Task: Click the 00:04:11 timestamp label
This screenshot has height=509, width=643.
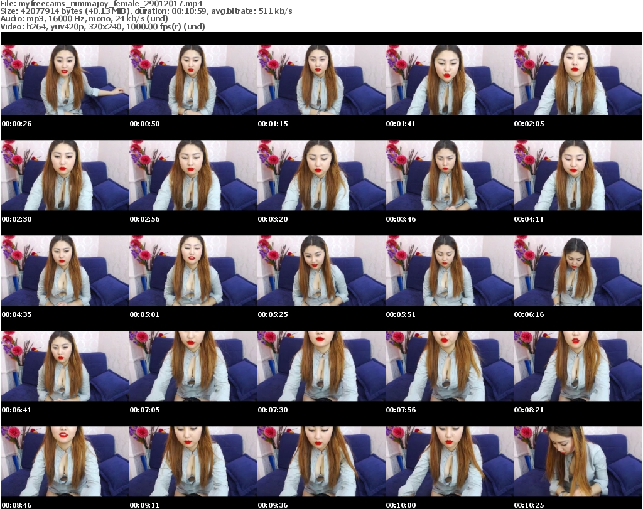Action: click(x=529, y=219)
